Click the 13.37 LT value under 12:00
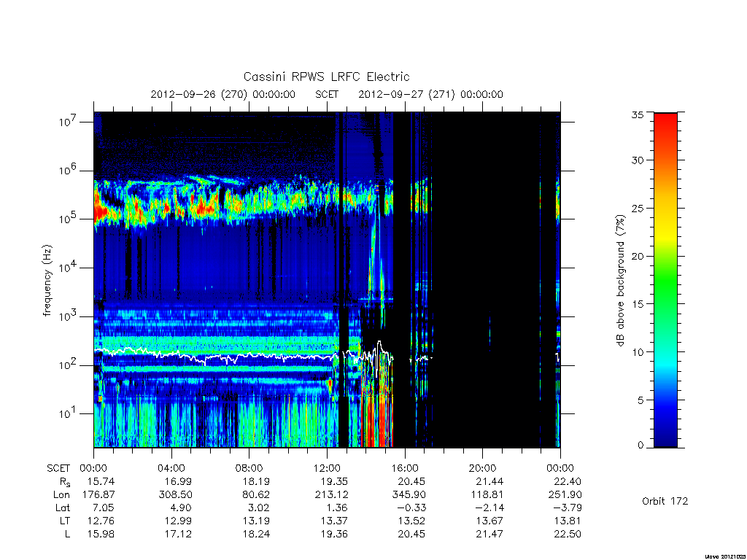 pos(334,521)
